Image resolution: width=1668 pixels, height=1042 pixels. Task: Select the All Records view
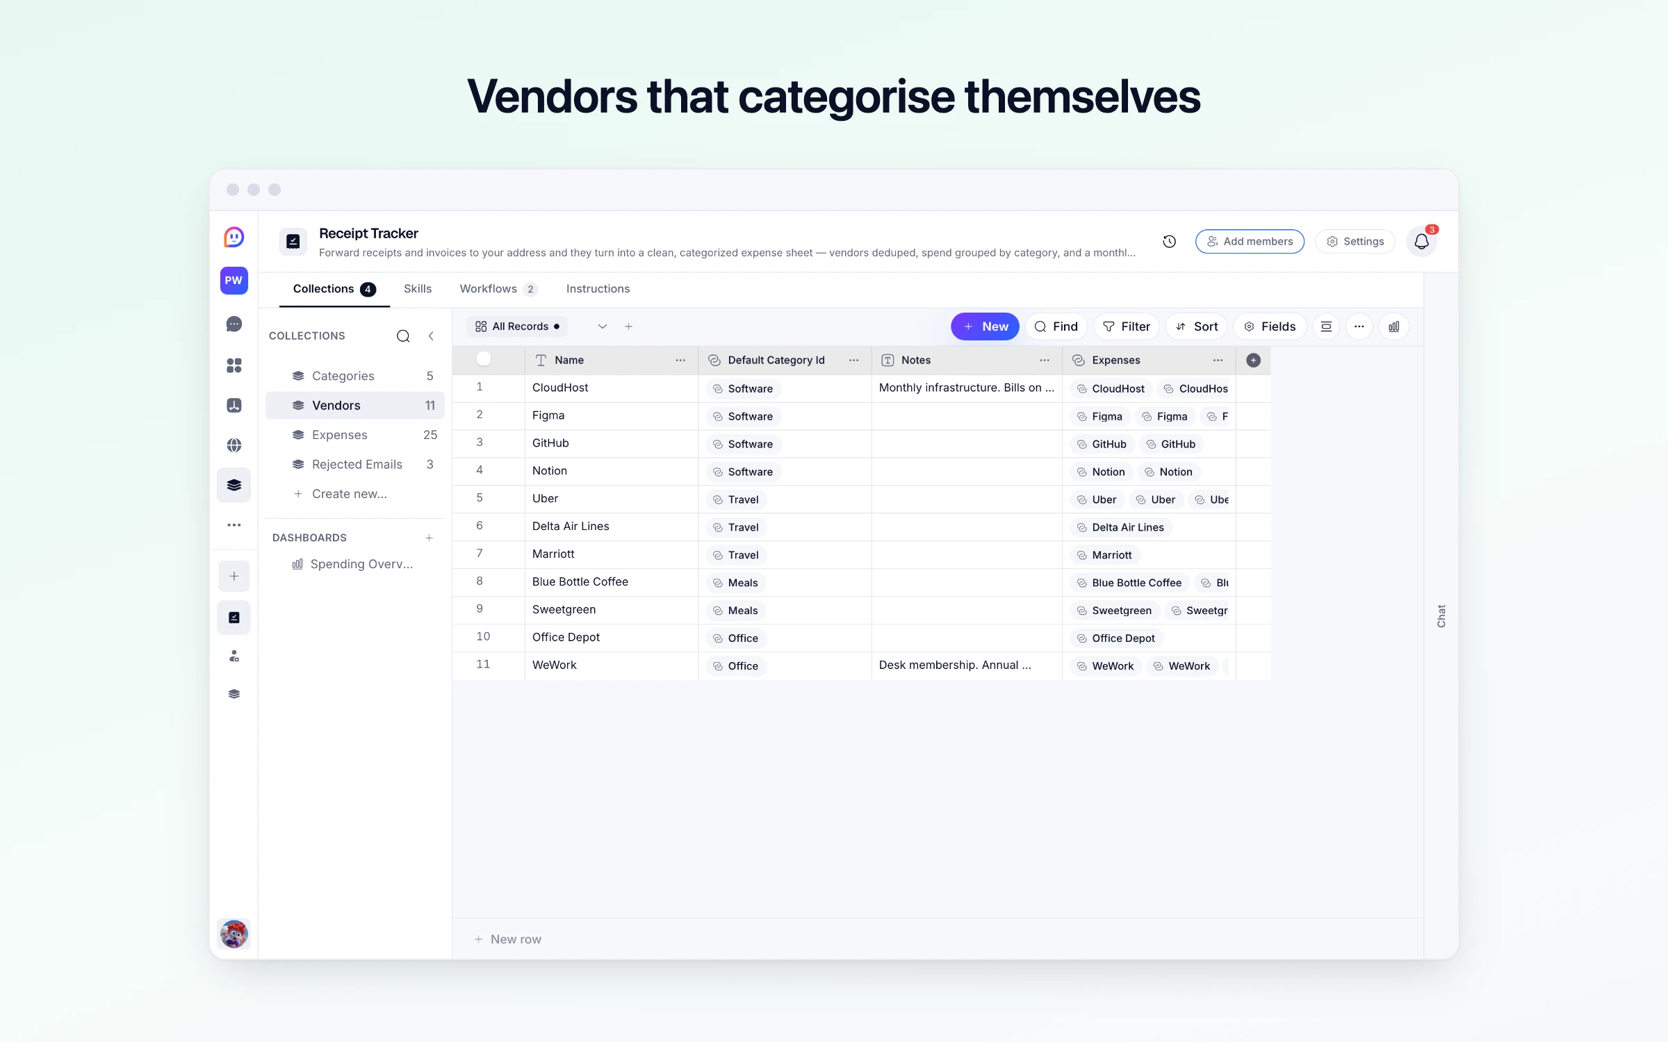(x=517, y=326)
